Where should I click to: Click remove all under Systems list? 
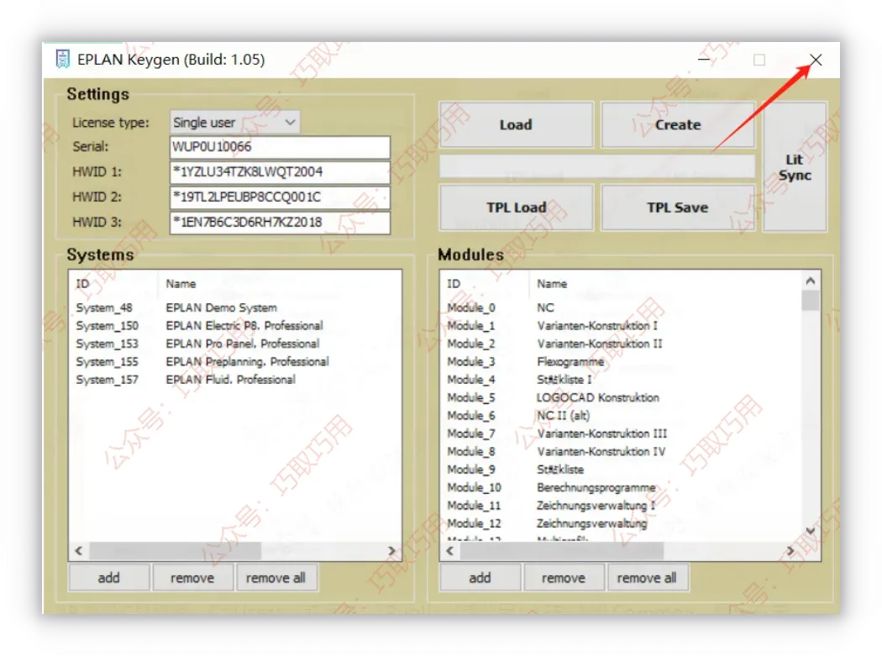point(276,578)
